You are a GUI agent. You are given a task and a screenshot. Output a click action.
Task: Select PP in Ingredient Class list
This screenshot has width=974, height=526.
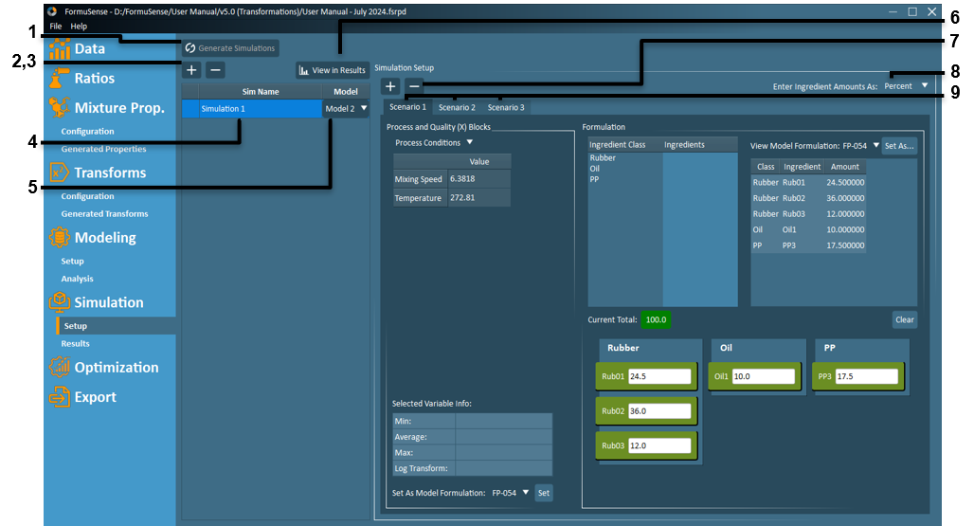[x=594, y=179]
